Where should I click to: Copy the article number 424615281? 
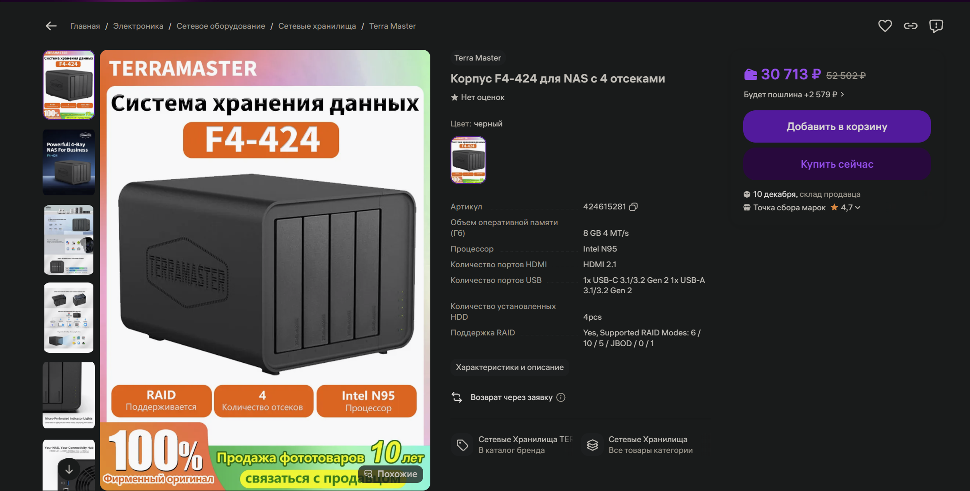(633, 207)
